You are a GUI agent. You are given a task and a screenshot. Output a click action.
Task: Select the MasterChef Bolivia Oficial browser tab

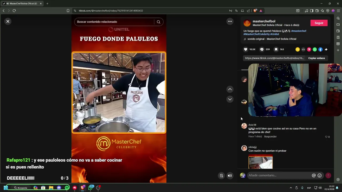pos(22,3)
